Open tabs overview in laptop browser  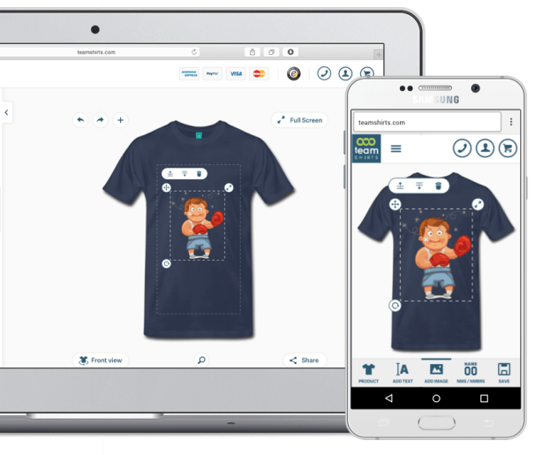click(272, 52)
